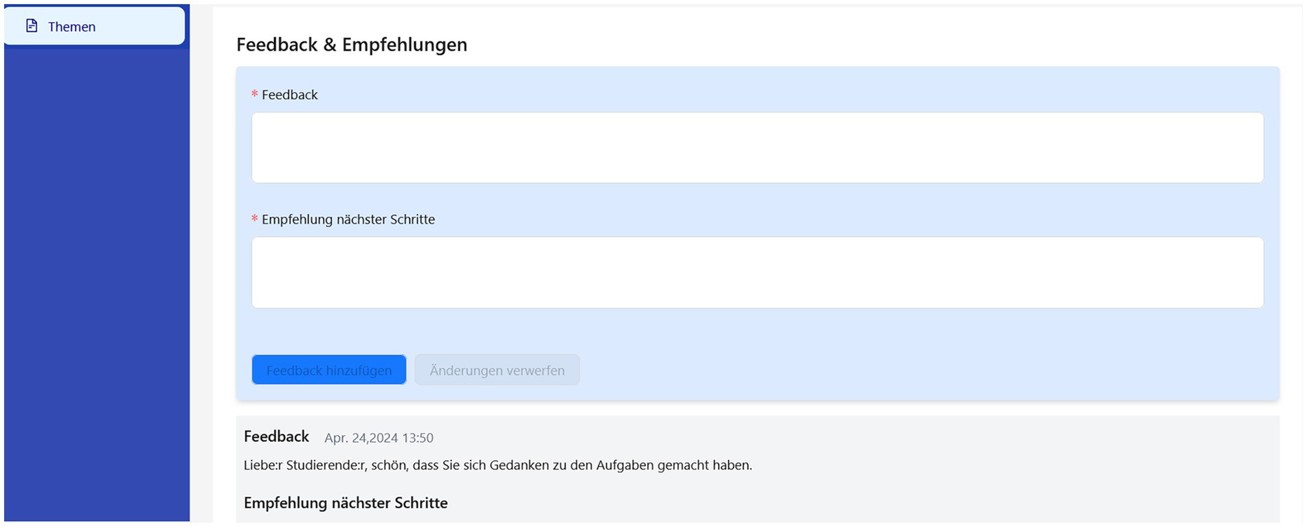Click the Änderungen verwerfen button

(497, 370)
